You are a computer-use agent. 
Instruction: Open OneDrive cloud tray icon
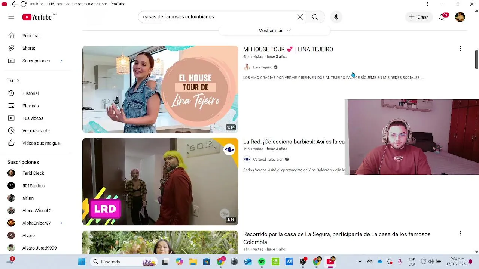(x=380, y=262)
